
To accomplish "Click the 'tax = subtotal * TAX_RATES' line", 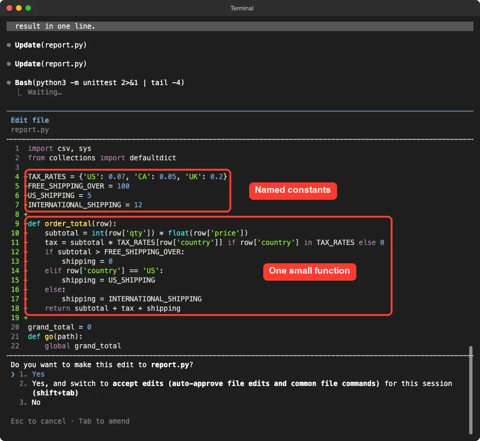I will 214,243.
